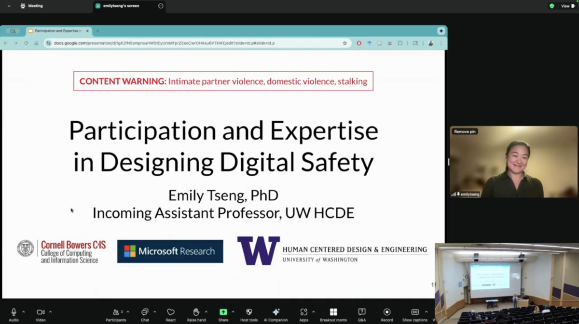The image size is (579, 324).
Task: Click the Remove pin button
Action: click(x=465, y=131)
